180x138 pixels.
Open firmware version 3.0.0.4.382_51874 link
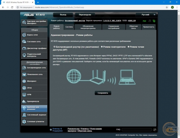click(112, 21)
